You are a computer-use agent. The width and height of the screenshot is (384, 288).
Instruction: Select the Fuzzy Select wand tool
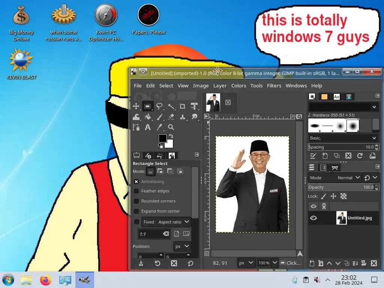171,106
